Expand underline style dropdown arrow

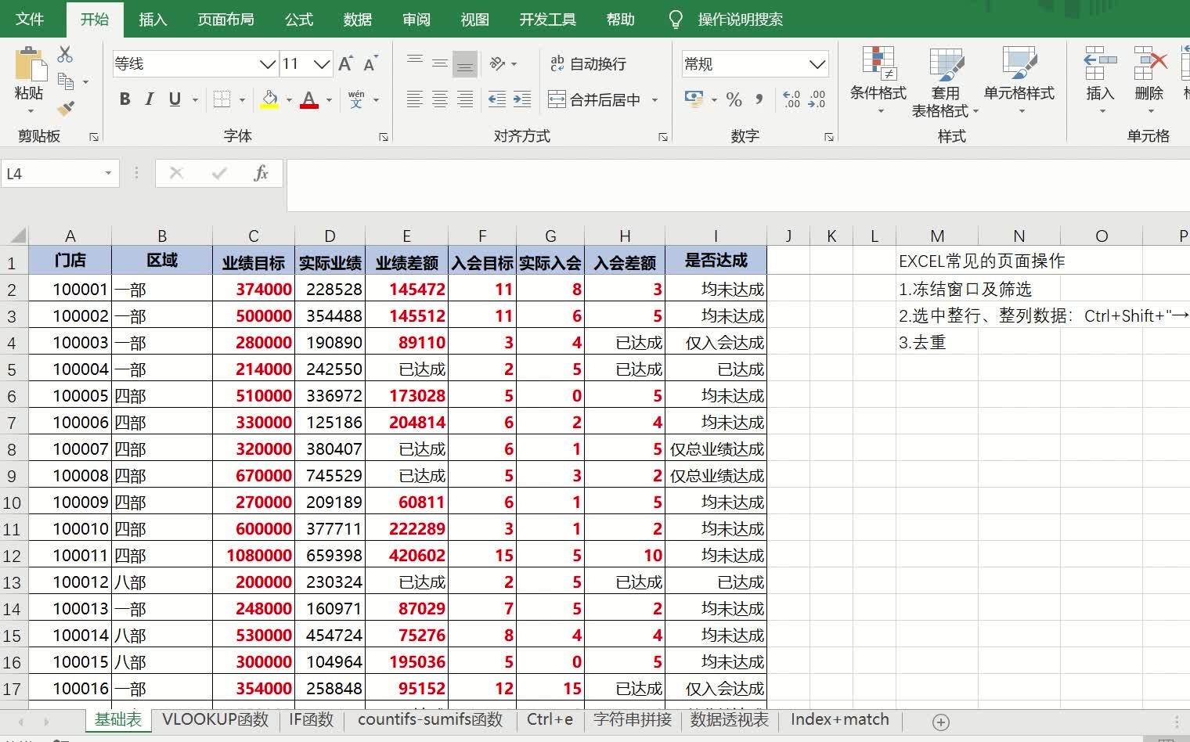[195, 100]
